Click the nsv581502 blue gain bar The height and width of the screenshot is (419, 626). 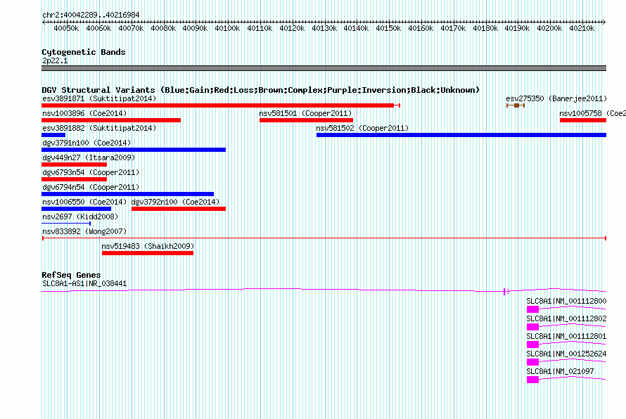pos(461,135)
